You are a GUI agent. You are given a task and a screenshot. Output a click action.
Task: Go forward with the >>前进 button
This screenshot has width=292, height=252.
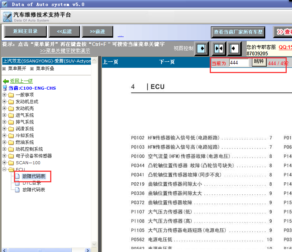(x=97, y=31)
